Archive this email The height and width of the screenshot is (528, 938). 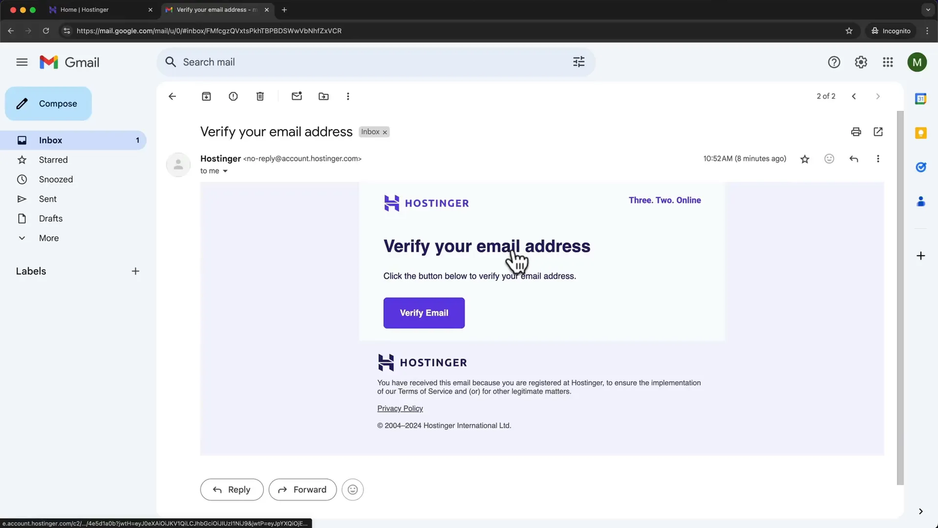point(206,96)
